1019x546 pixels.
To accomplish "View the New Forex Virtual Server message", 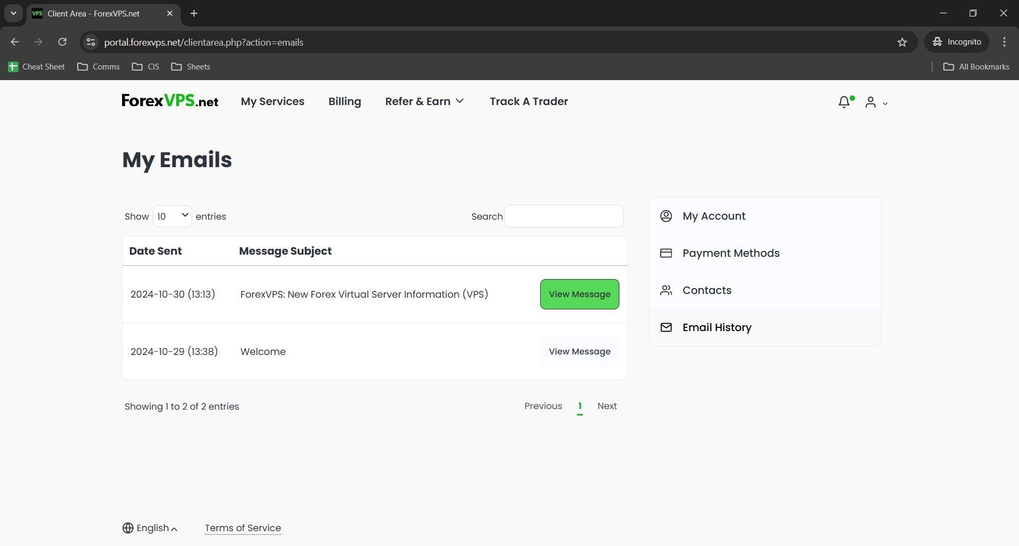I will [580, 294].
